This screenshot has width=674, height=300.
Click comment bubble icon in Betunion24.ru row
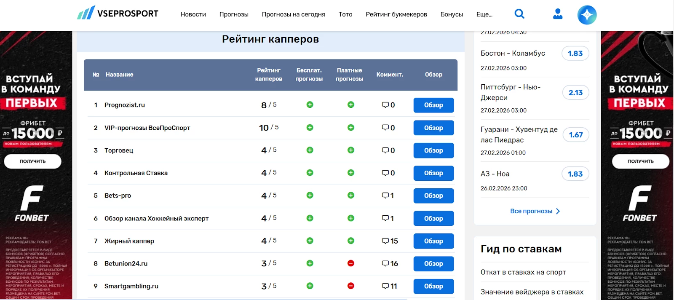coord(385,263)
